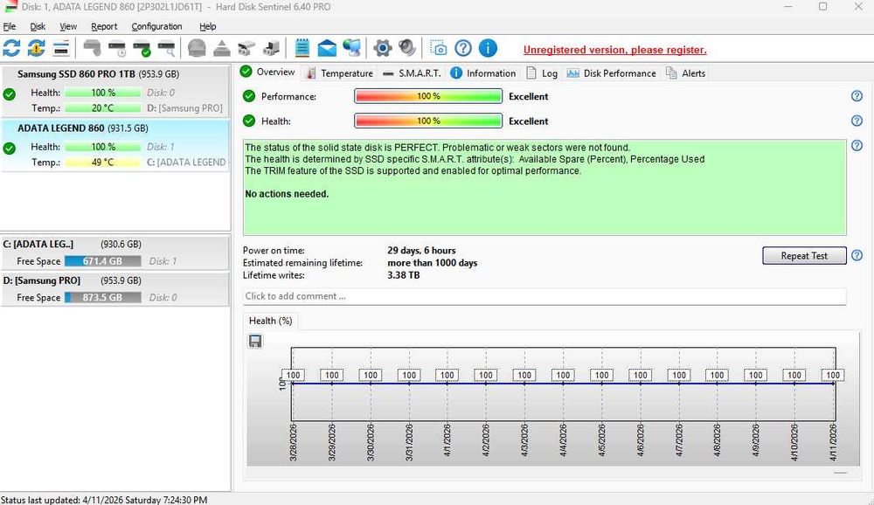Maximize the Hard Disk Sentinel window
The height and width of the screenshot is (505, 874).
coord(822,7)
